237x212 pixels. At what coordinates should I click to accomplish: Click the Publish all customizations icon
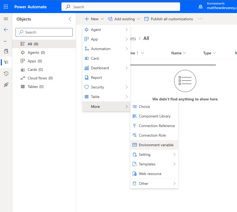[x=147, y=19]
